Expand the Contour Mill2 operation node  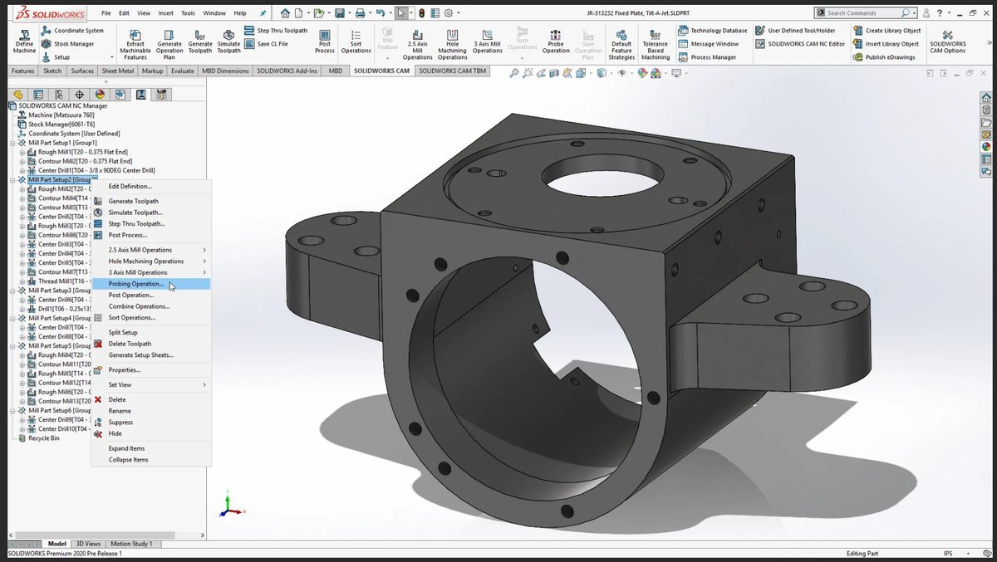[22, 161]
